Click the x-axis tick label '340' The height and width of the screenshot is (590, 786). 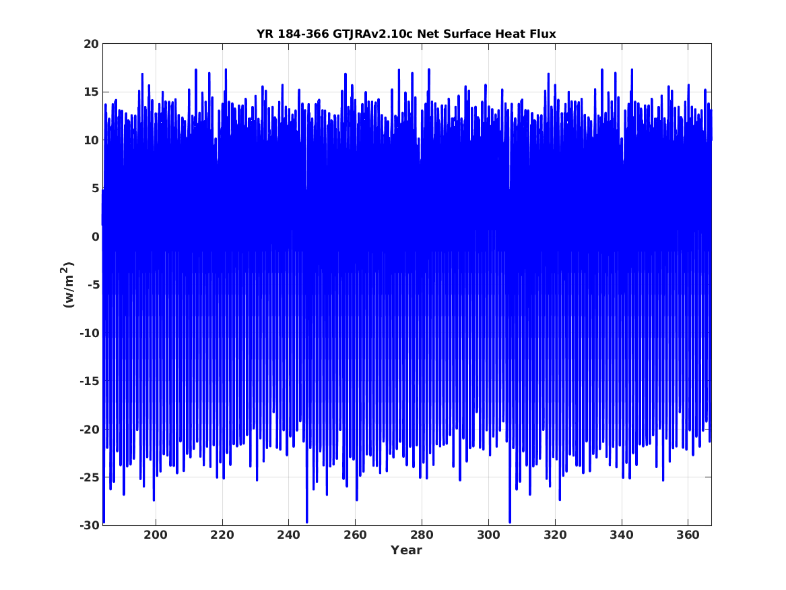[622, 535]
